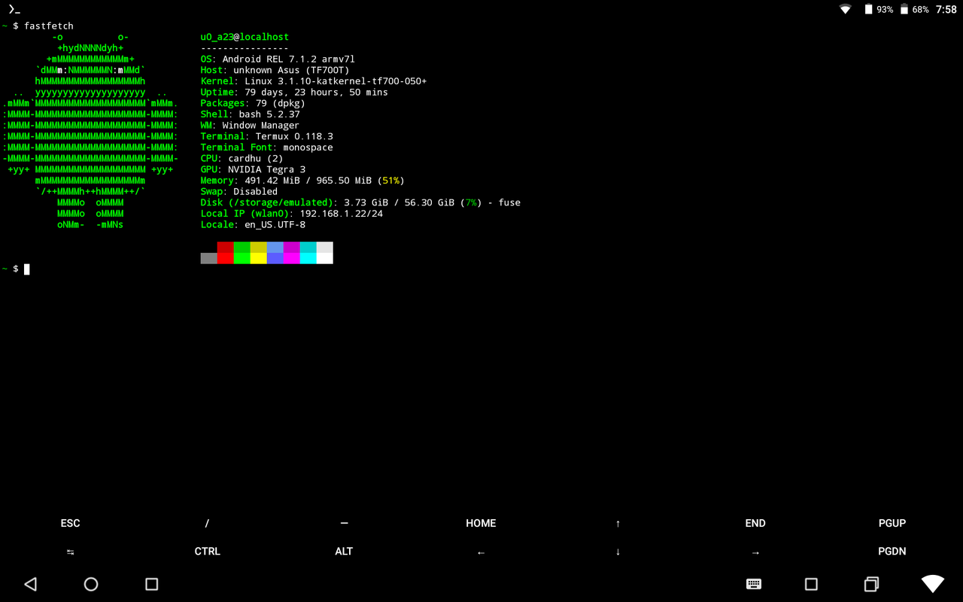
Task: Tap the Termux prompt icon in status bar
Action: tap(14, 9)
